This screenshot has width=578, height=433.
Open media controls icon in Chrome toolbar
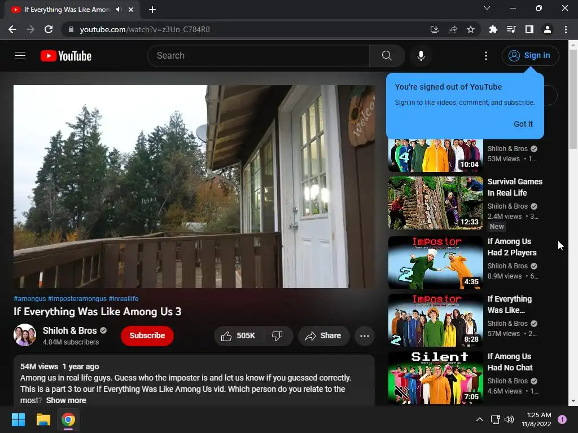[x=511, y=29]
